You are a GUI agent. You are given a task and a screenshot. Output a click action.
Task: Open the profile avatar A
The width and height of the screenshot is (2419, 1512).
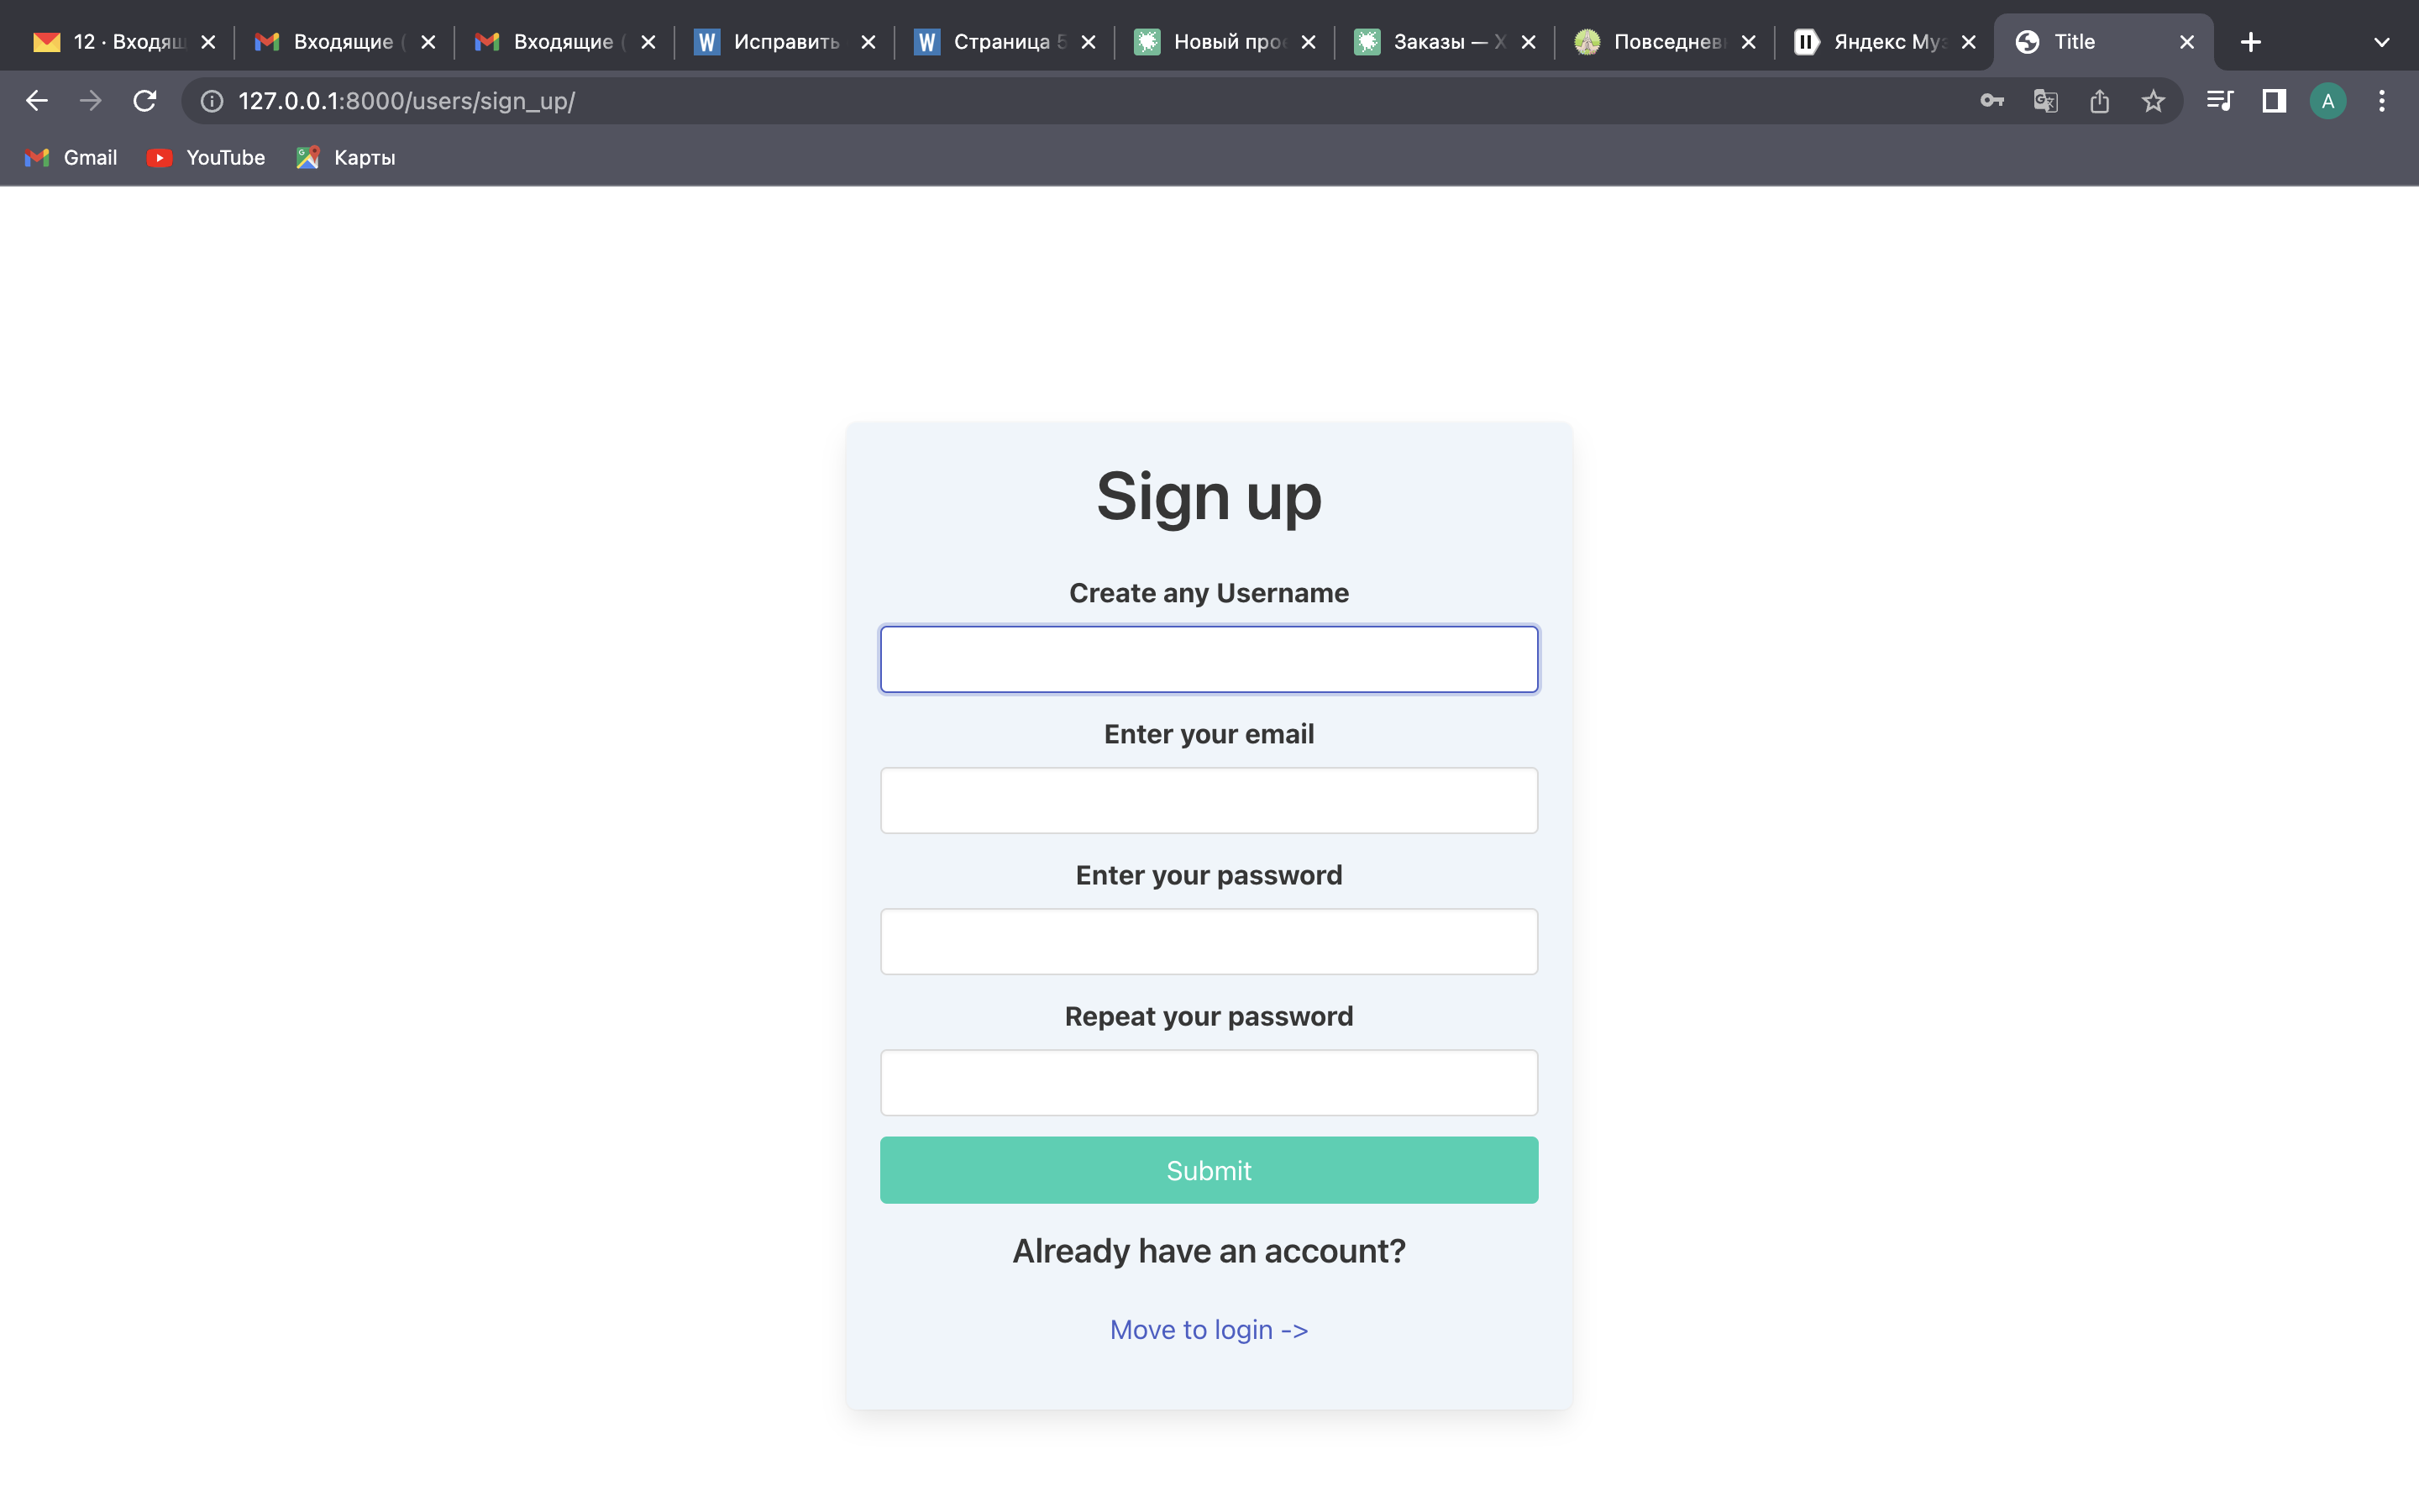pos(2328,101)
